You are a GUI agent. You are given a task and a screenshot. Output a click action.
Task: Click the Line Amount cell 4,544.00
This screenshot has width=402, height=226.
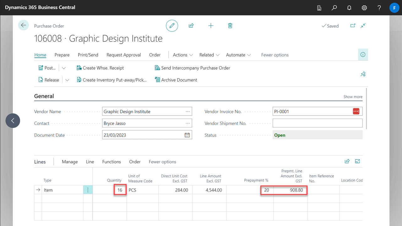coord(209,190)
